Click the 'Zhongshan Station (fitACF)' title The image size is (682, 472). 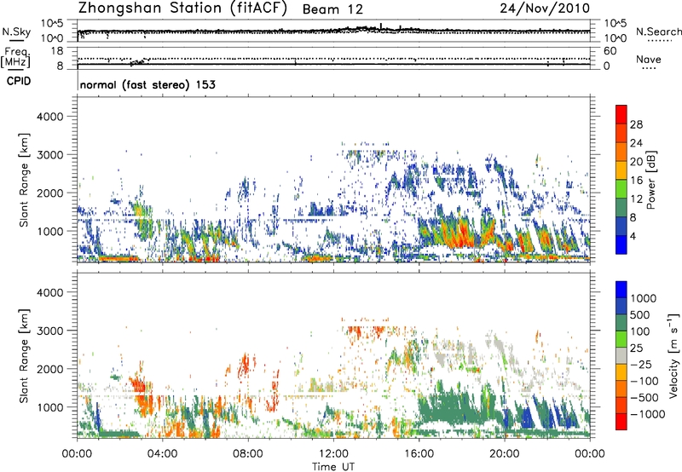tap(182, 9)
